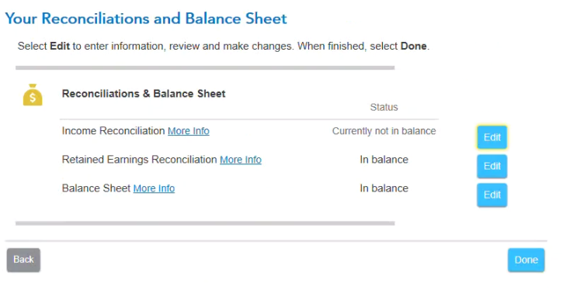Go back using the Back button

pos(23,260)
